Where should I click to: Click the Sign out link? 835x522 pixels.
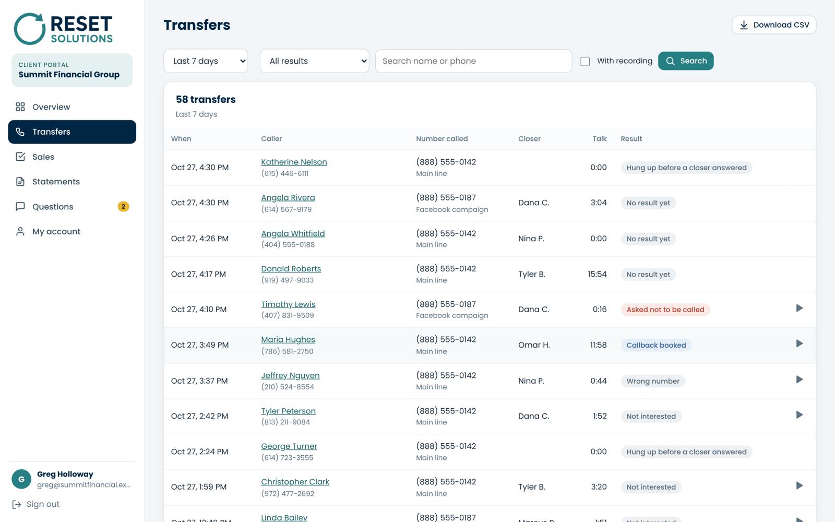pyautogui.click(x=36, y=504)
